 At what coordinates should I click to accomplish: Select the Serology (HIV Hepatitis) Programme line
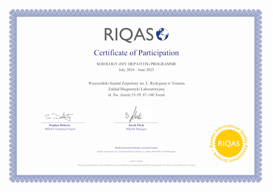pyautogui.click(x=136, y=64)
